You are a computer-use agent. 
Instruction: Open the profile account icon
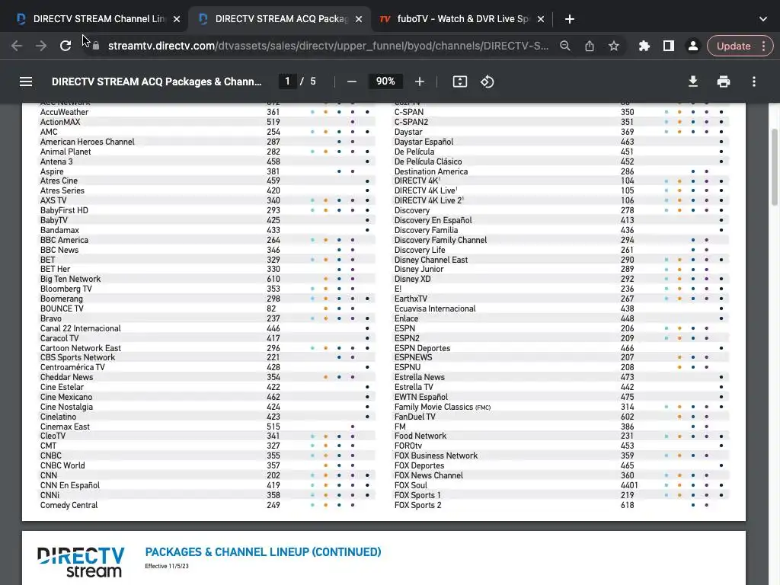click(692, 46)
